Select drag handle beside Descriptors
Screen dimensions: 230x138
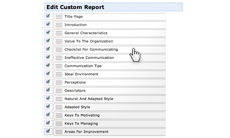pos(59,91)
